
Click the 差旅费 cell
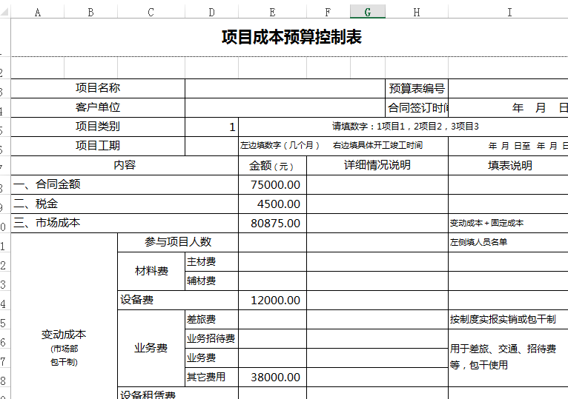click(x=211, y=319)
